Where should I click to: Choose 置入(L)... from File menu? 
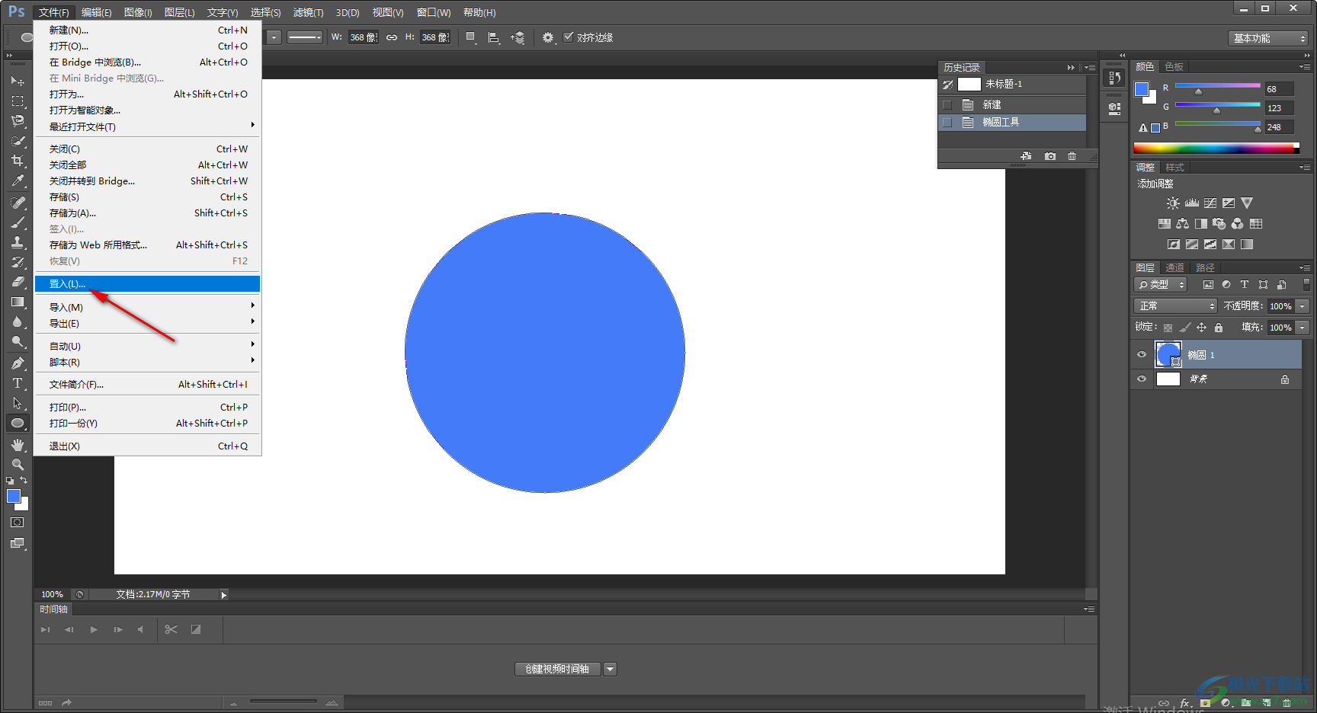(149, 283)
